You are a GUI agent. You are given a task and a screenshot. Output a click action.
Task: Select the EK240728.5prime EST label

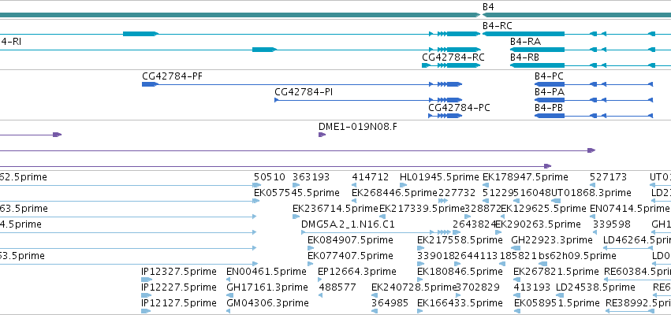(414, 287)
